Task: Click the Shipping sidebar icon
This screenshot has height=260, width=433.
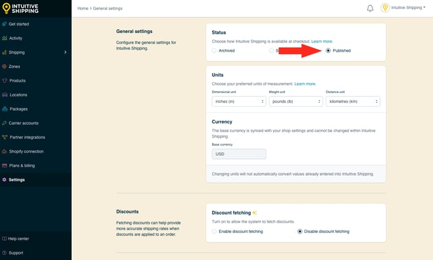Action: [5, 52]
